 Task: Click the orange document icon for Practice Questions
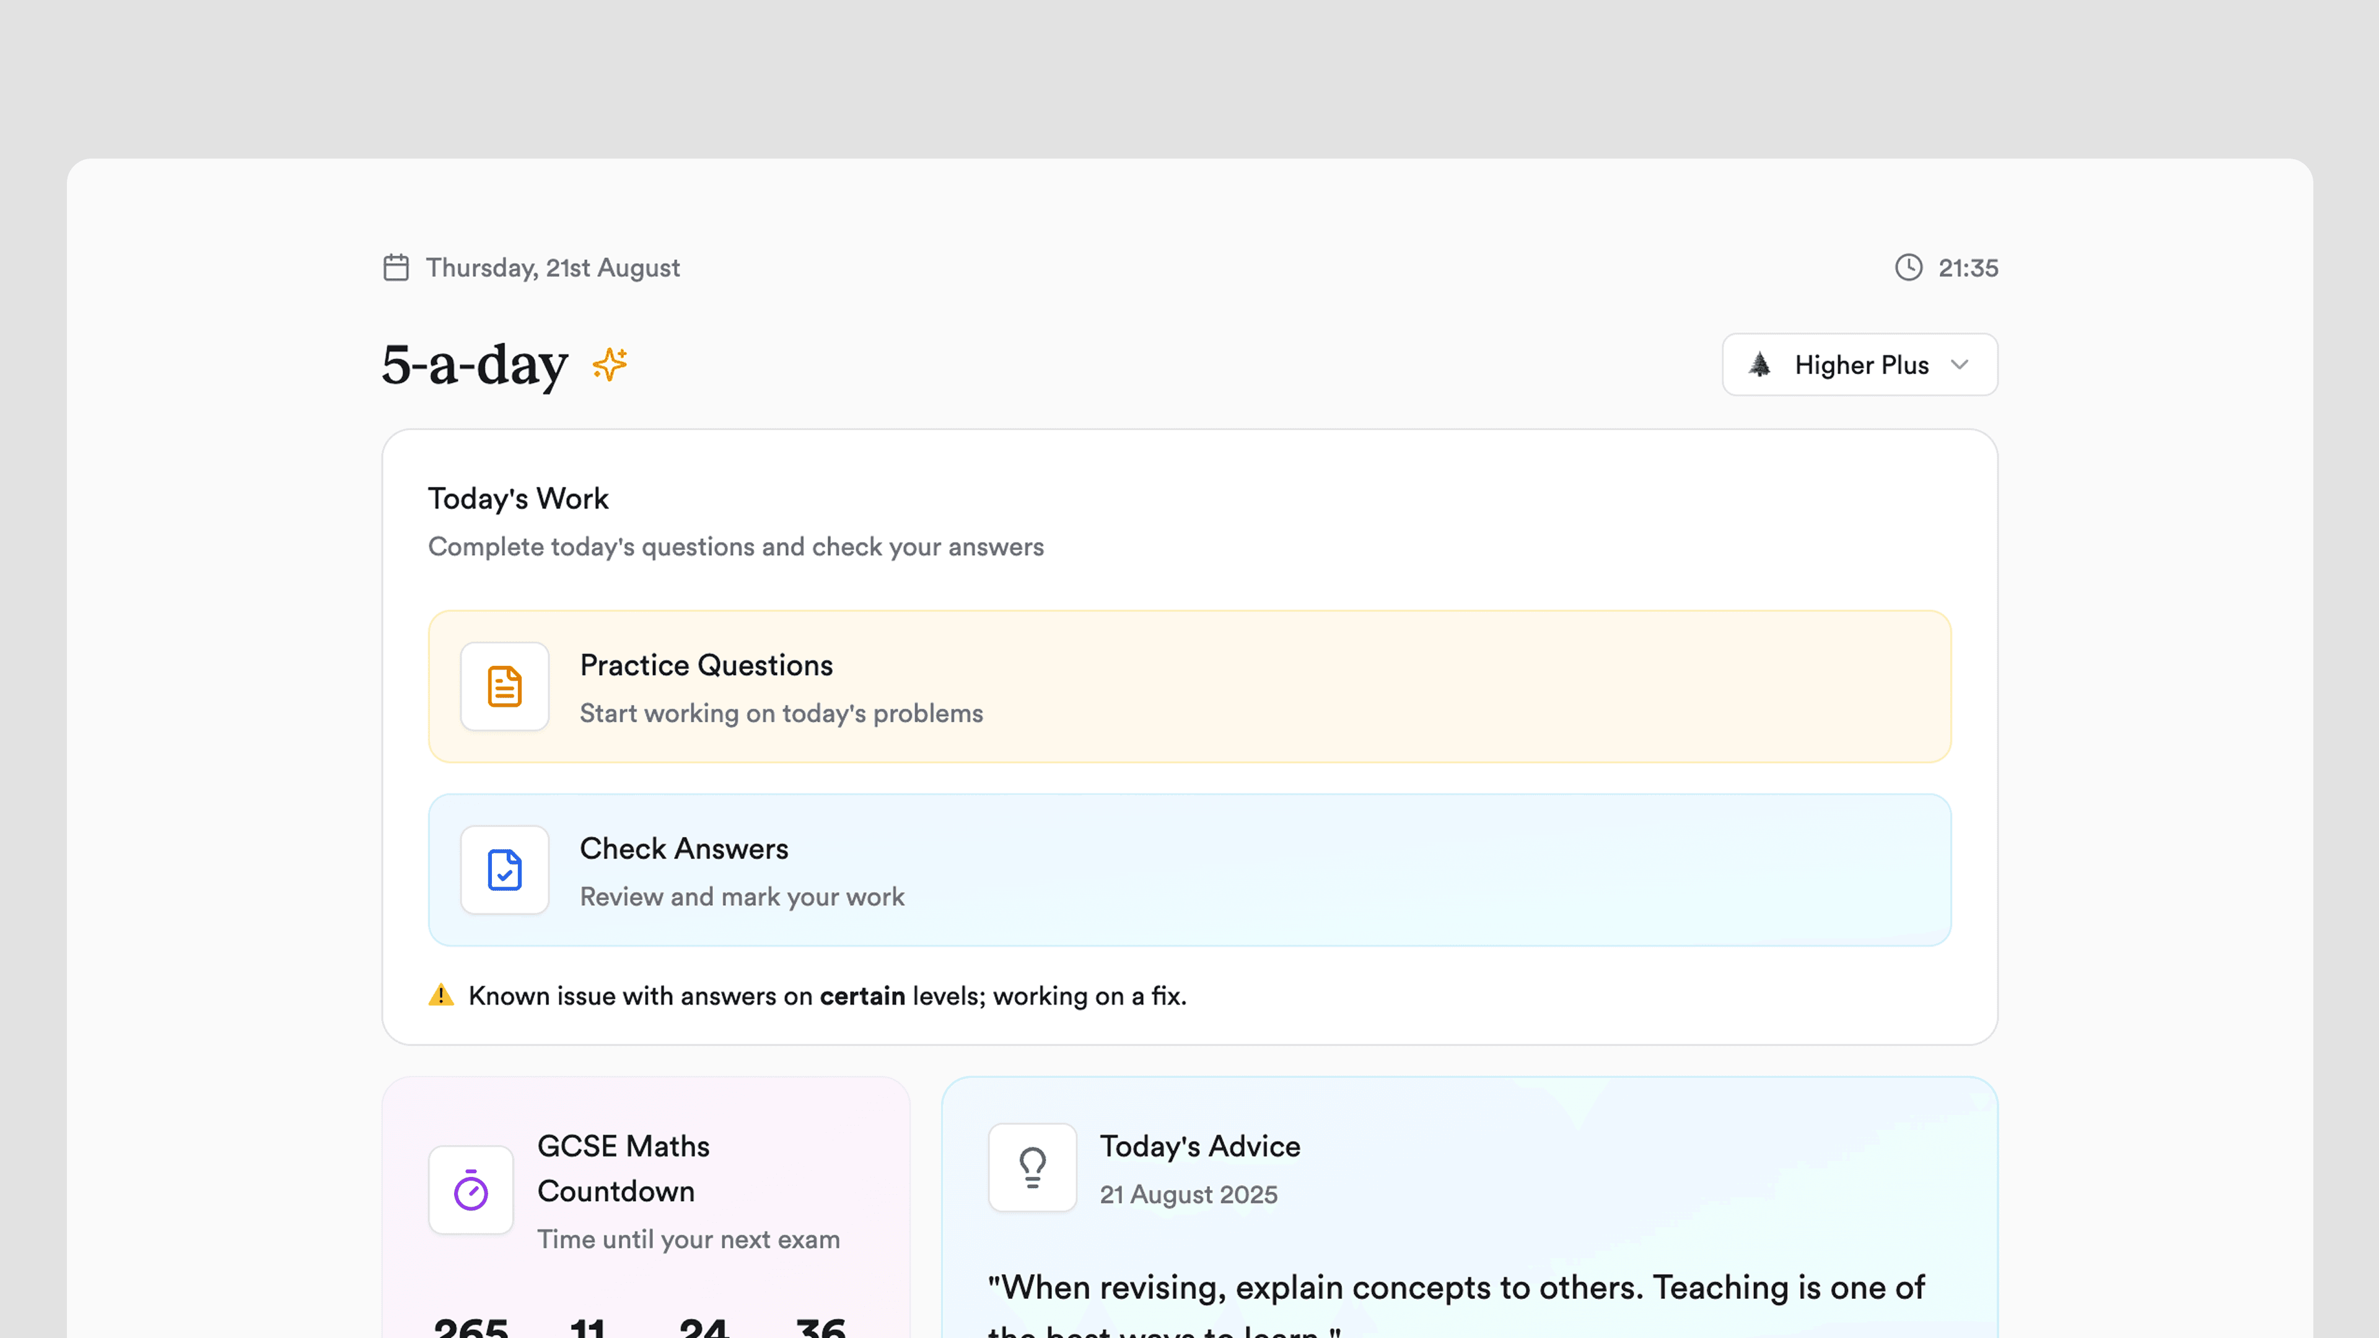click(x=505, y=686)
